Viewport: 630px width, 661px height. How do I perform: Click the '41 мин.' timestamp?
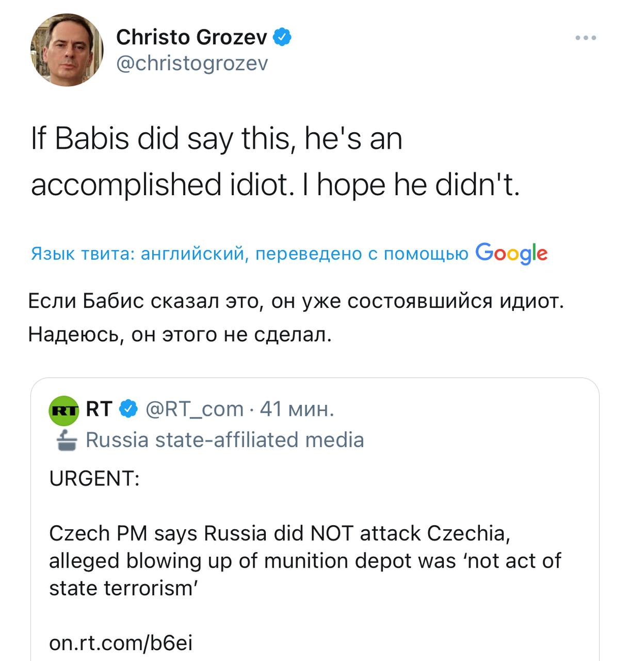click(x=297, y=409)
